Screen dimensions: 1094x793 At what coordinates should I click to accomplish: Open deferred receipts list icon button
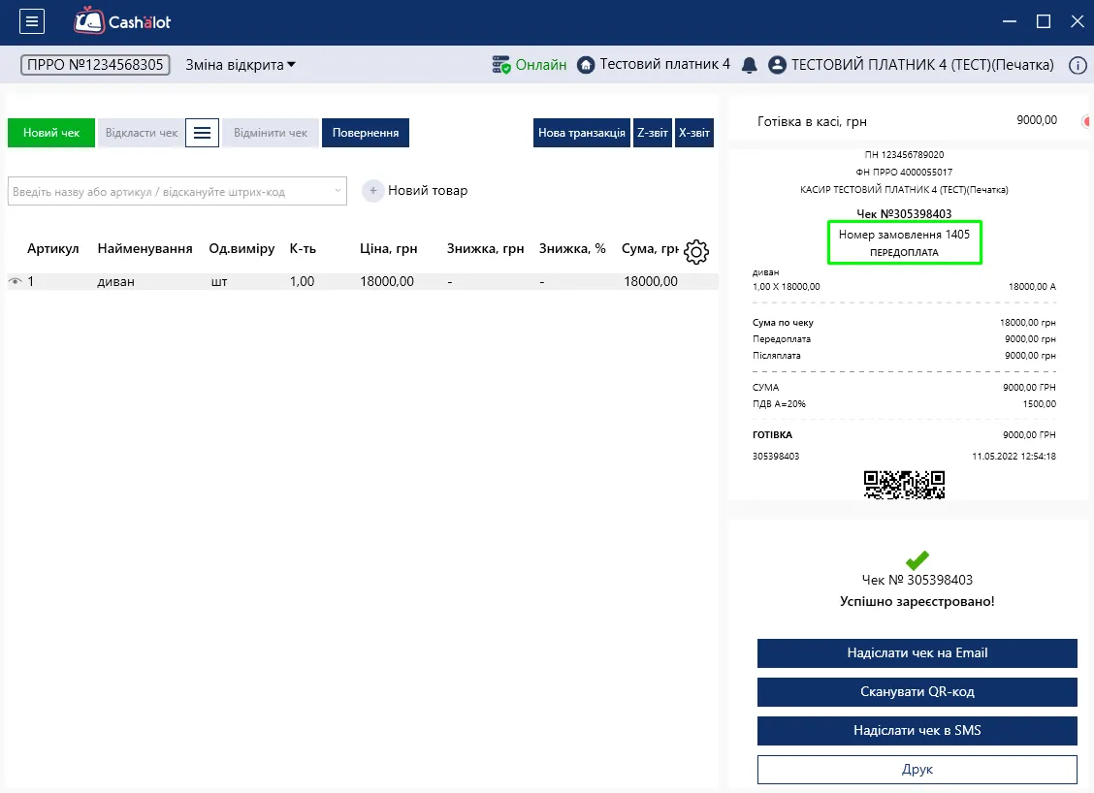coord(203,133)
